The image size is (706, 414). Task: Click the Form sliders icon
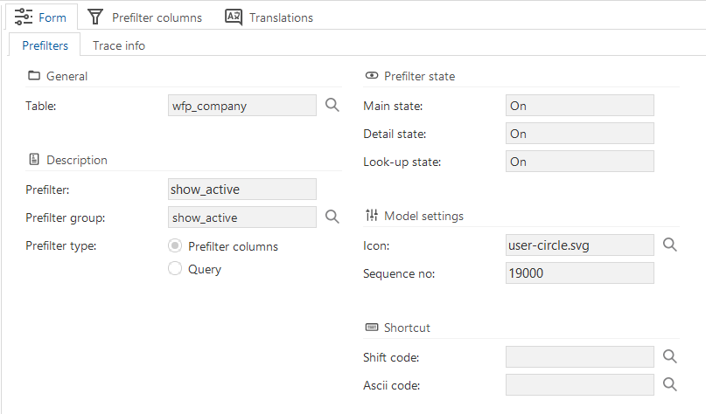(x=24, y=17)
